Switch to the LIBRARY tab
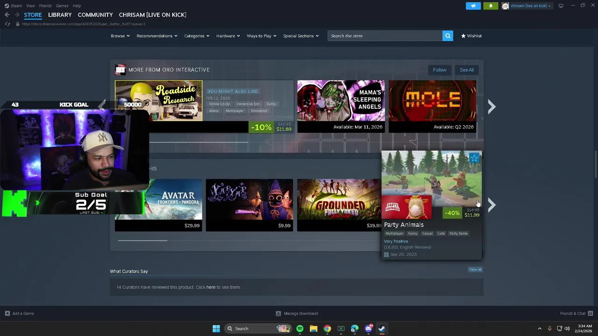The width and height of the screenshot is (598, 336). (x=60, y=15)
